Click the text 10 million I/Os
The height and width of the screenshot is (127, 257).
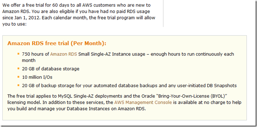click(37, 77)
